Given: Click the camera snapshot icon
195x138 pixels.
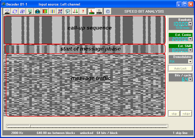Looking at the screenshot, I should [37, 11].
